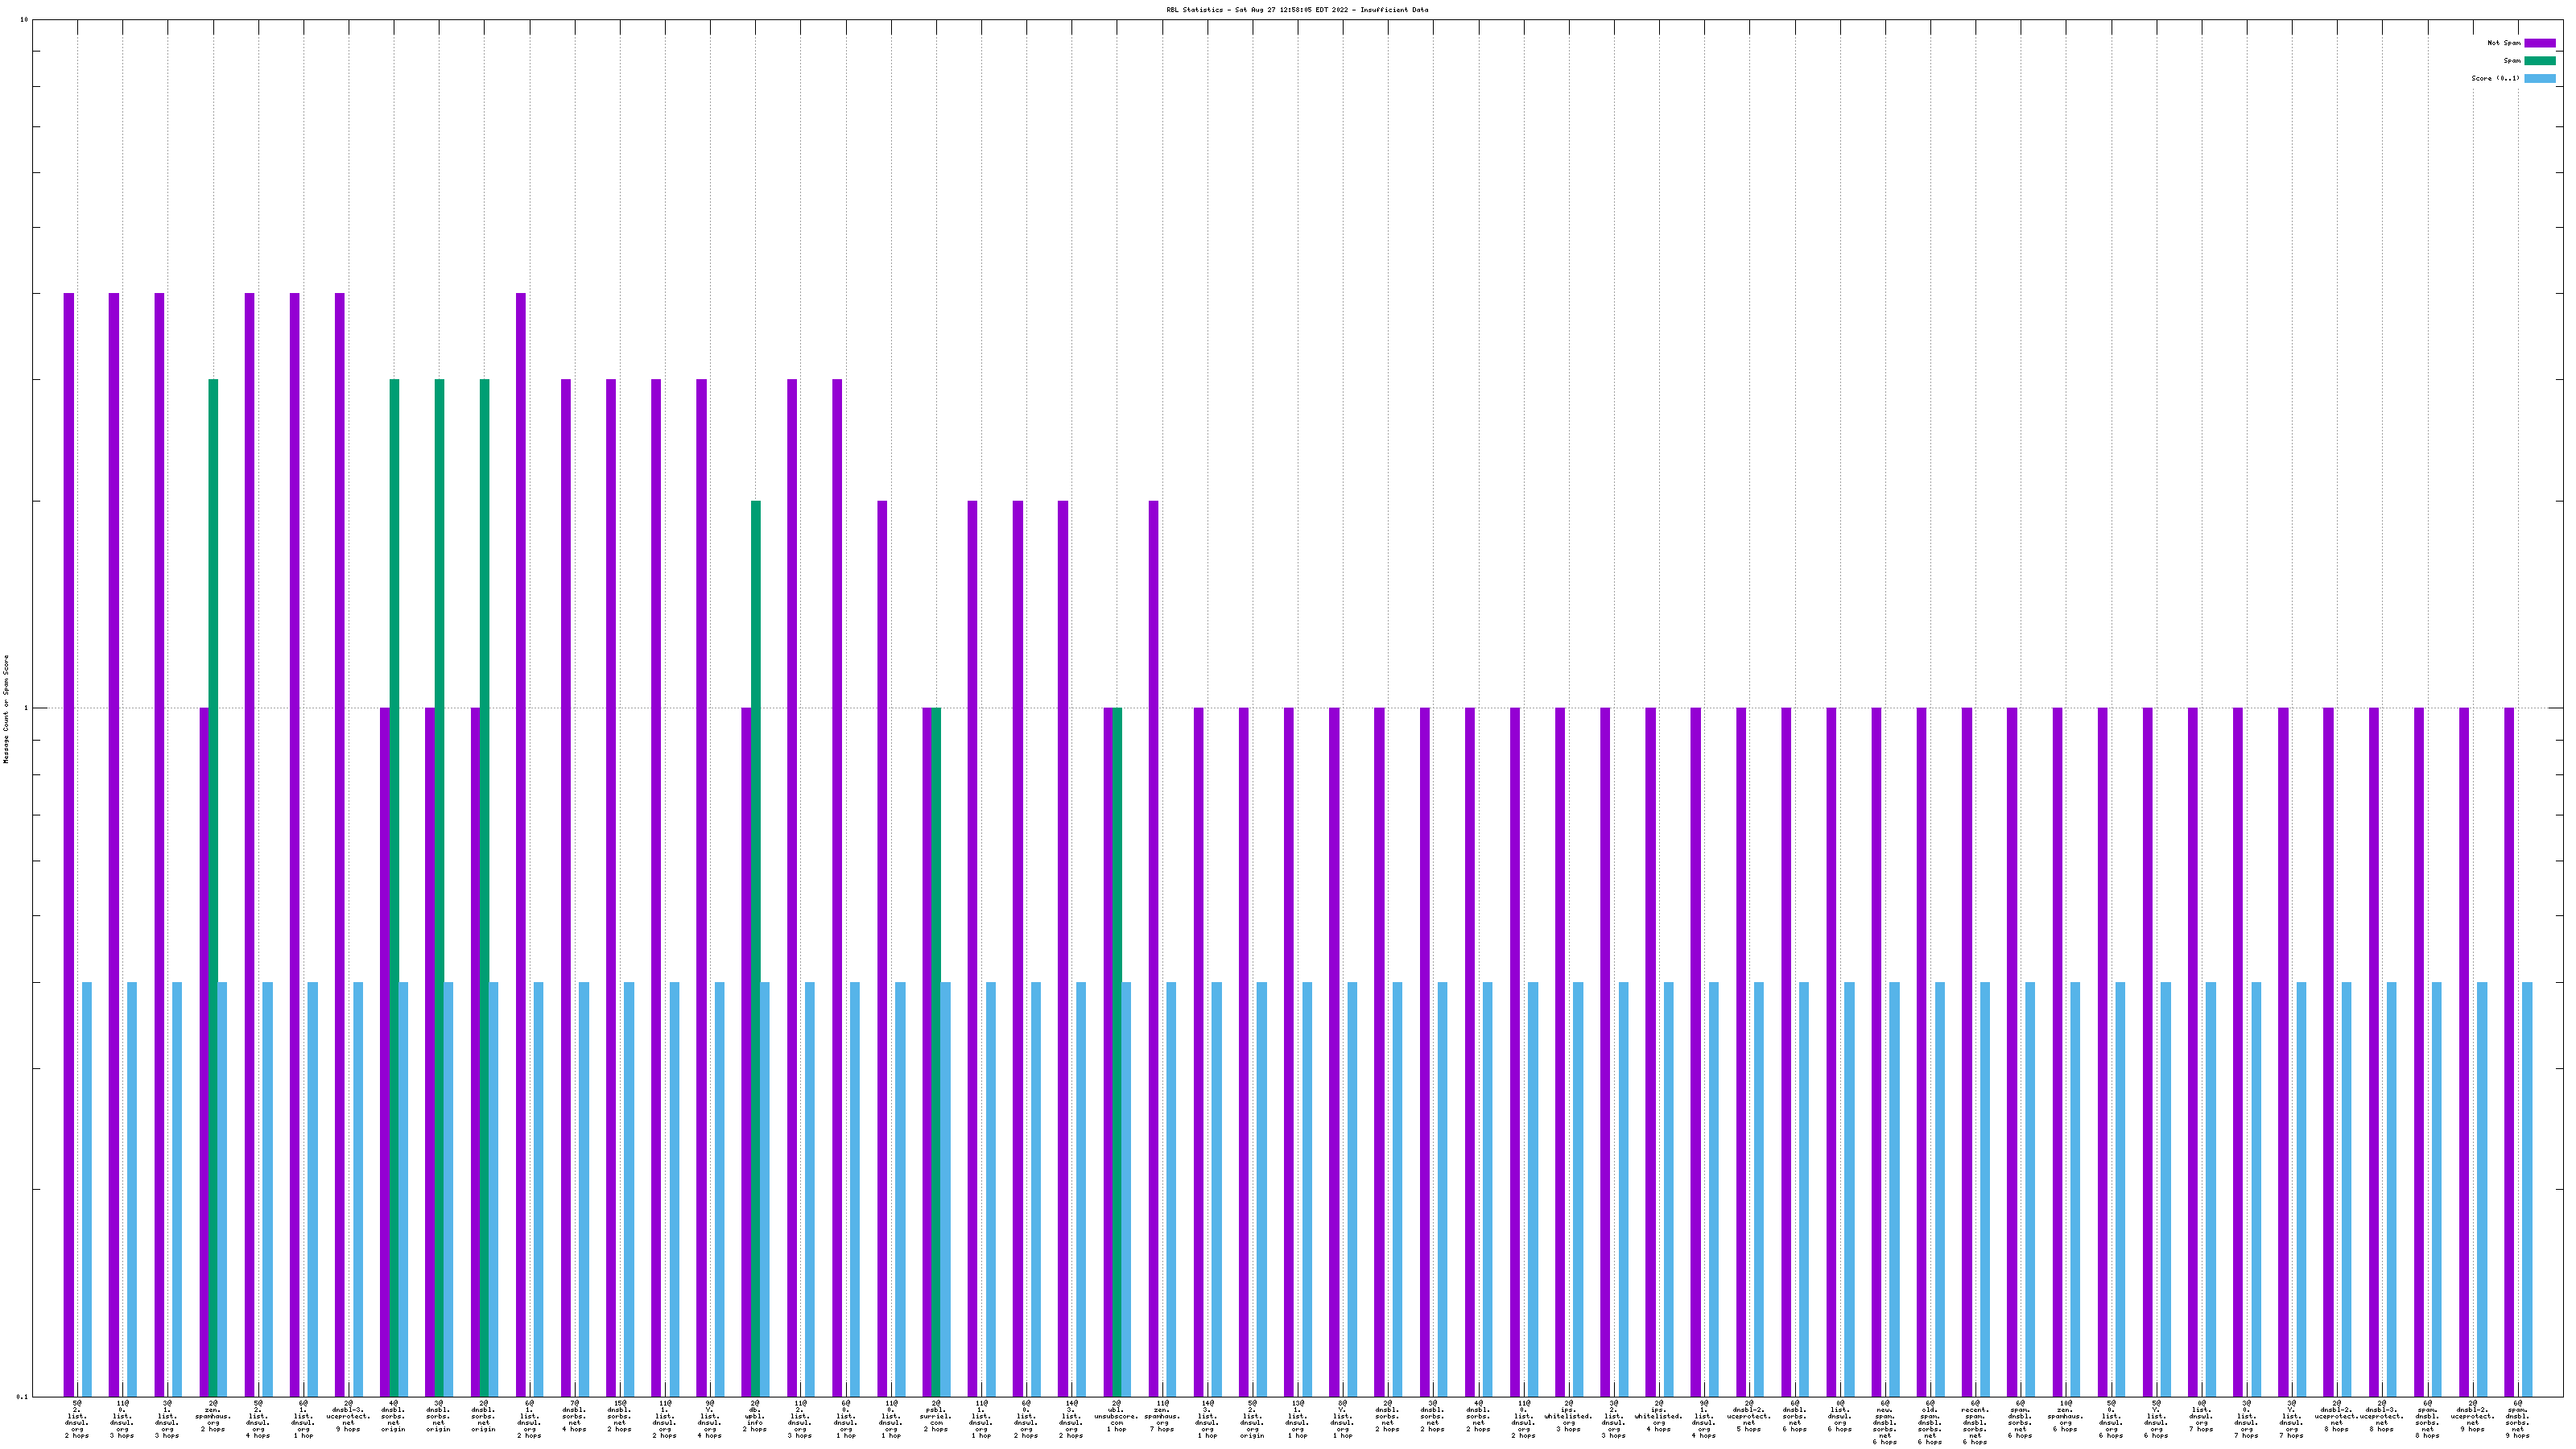The height and width of the screenshot is (1449, 2576).
Task: Click the recent.spam.dnsbl.sorbs.net 6 hops label
Action: (1974, 1423)
